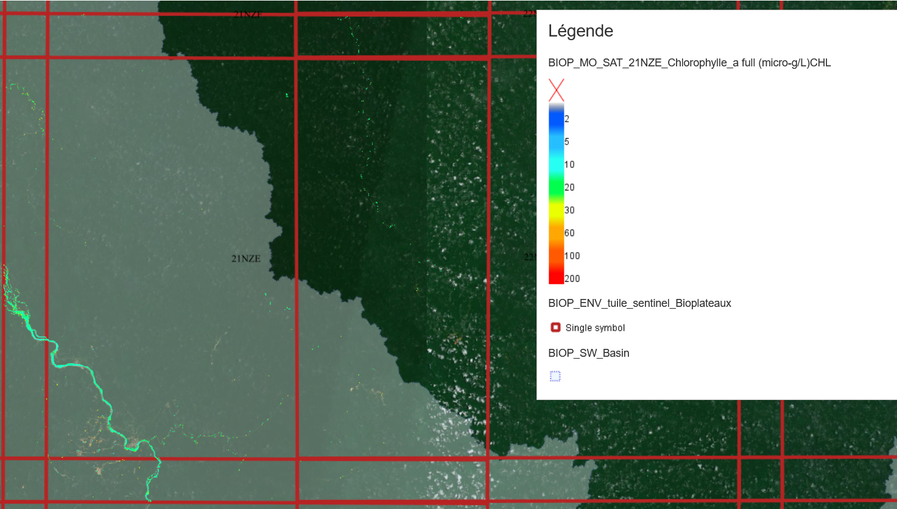Click the red square Single symbol icon
897x509 pixels.
point(555,328)
